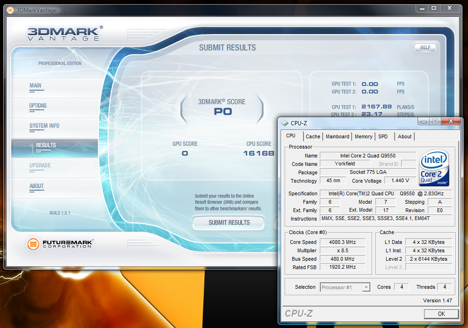Image resolution: width=468 pixels, height=328 pixels.
Task: Click the Technology value 45 nm
Action: click(x=333, y=180)
